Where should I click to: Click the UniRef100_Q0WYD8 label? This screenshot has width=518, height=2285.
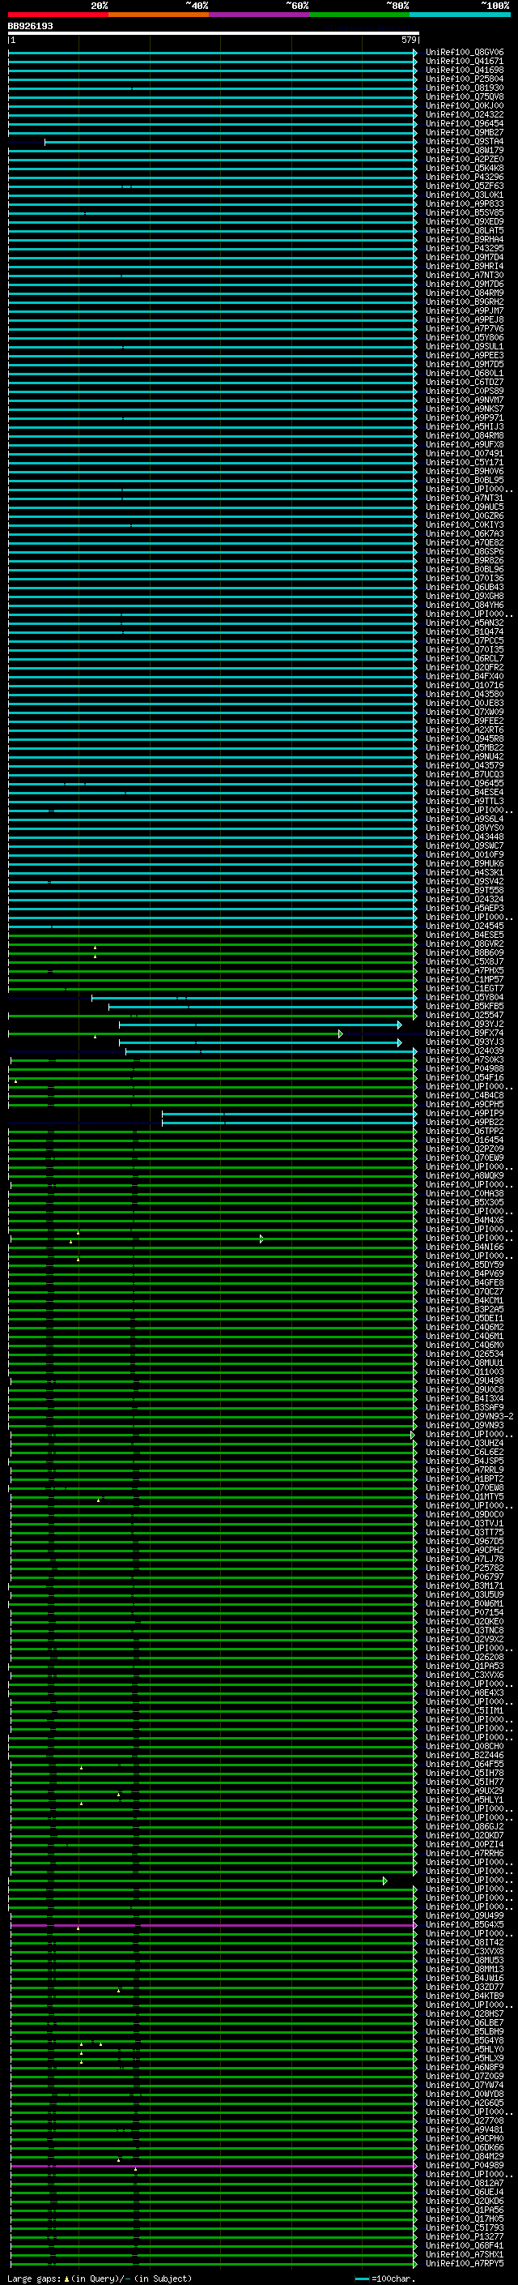[x=465, y=2094]
